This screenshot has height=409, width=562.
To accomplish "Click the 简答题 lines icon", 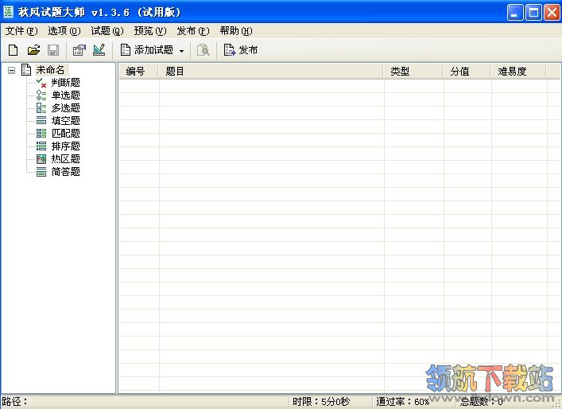I will (41, 172).
